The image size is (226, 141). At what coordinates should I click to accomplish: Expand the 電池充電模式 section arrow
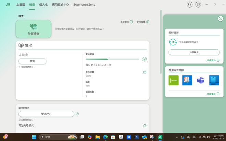[145, 126]
